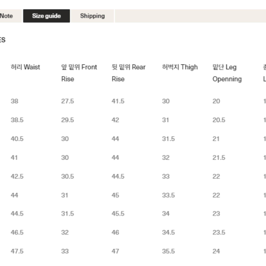Click the front rise value 27.5

click(68, 101)
